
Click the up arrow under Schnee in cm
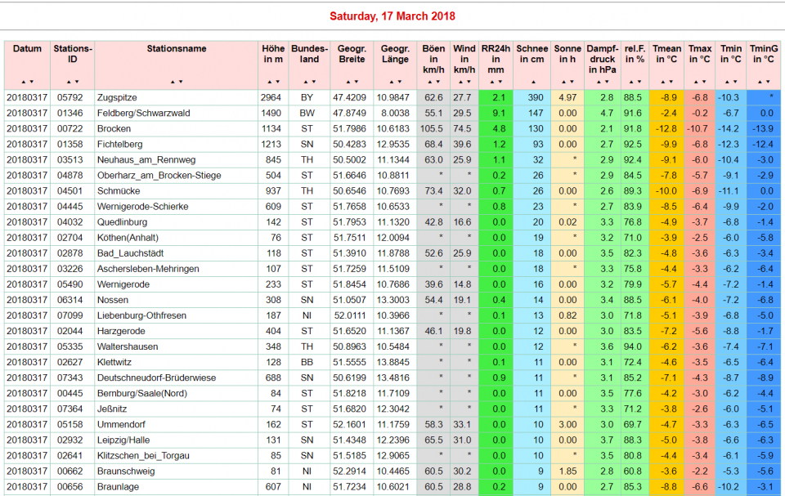point(533,82)
